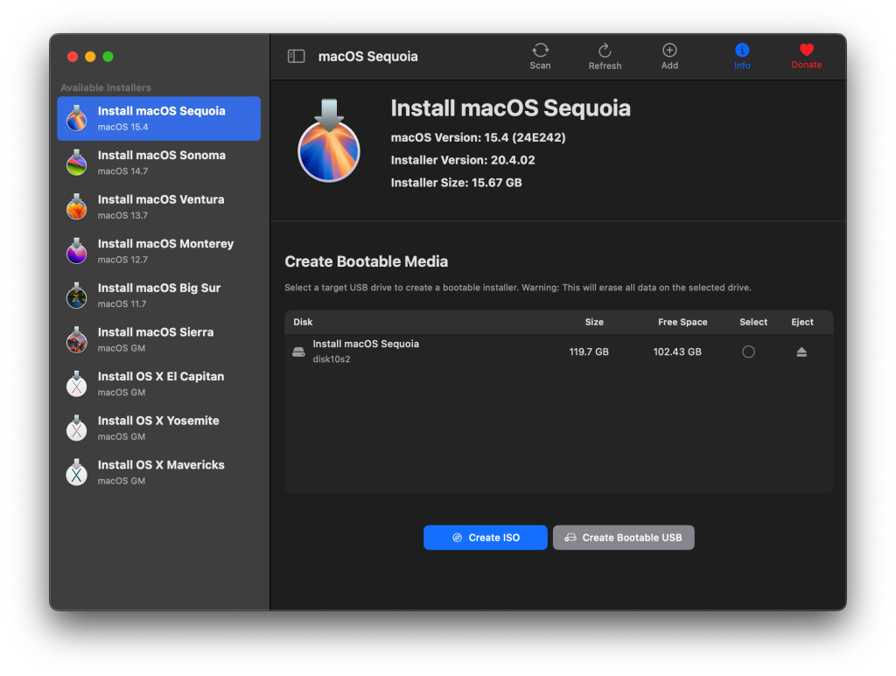Select Install macOS Big Sur
The image size is (896, 676).
pos(159,296)
